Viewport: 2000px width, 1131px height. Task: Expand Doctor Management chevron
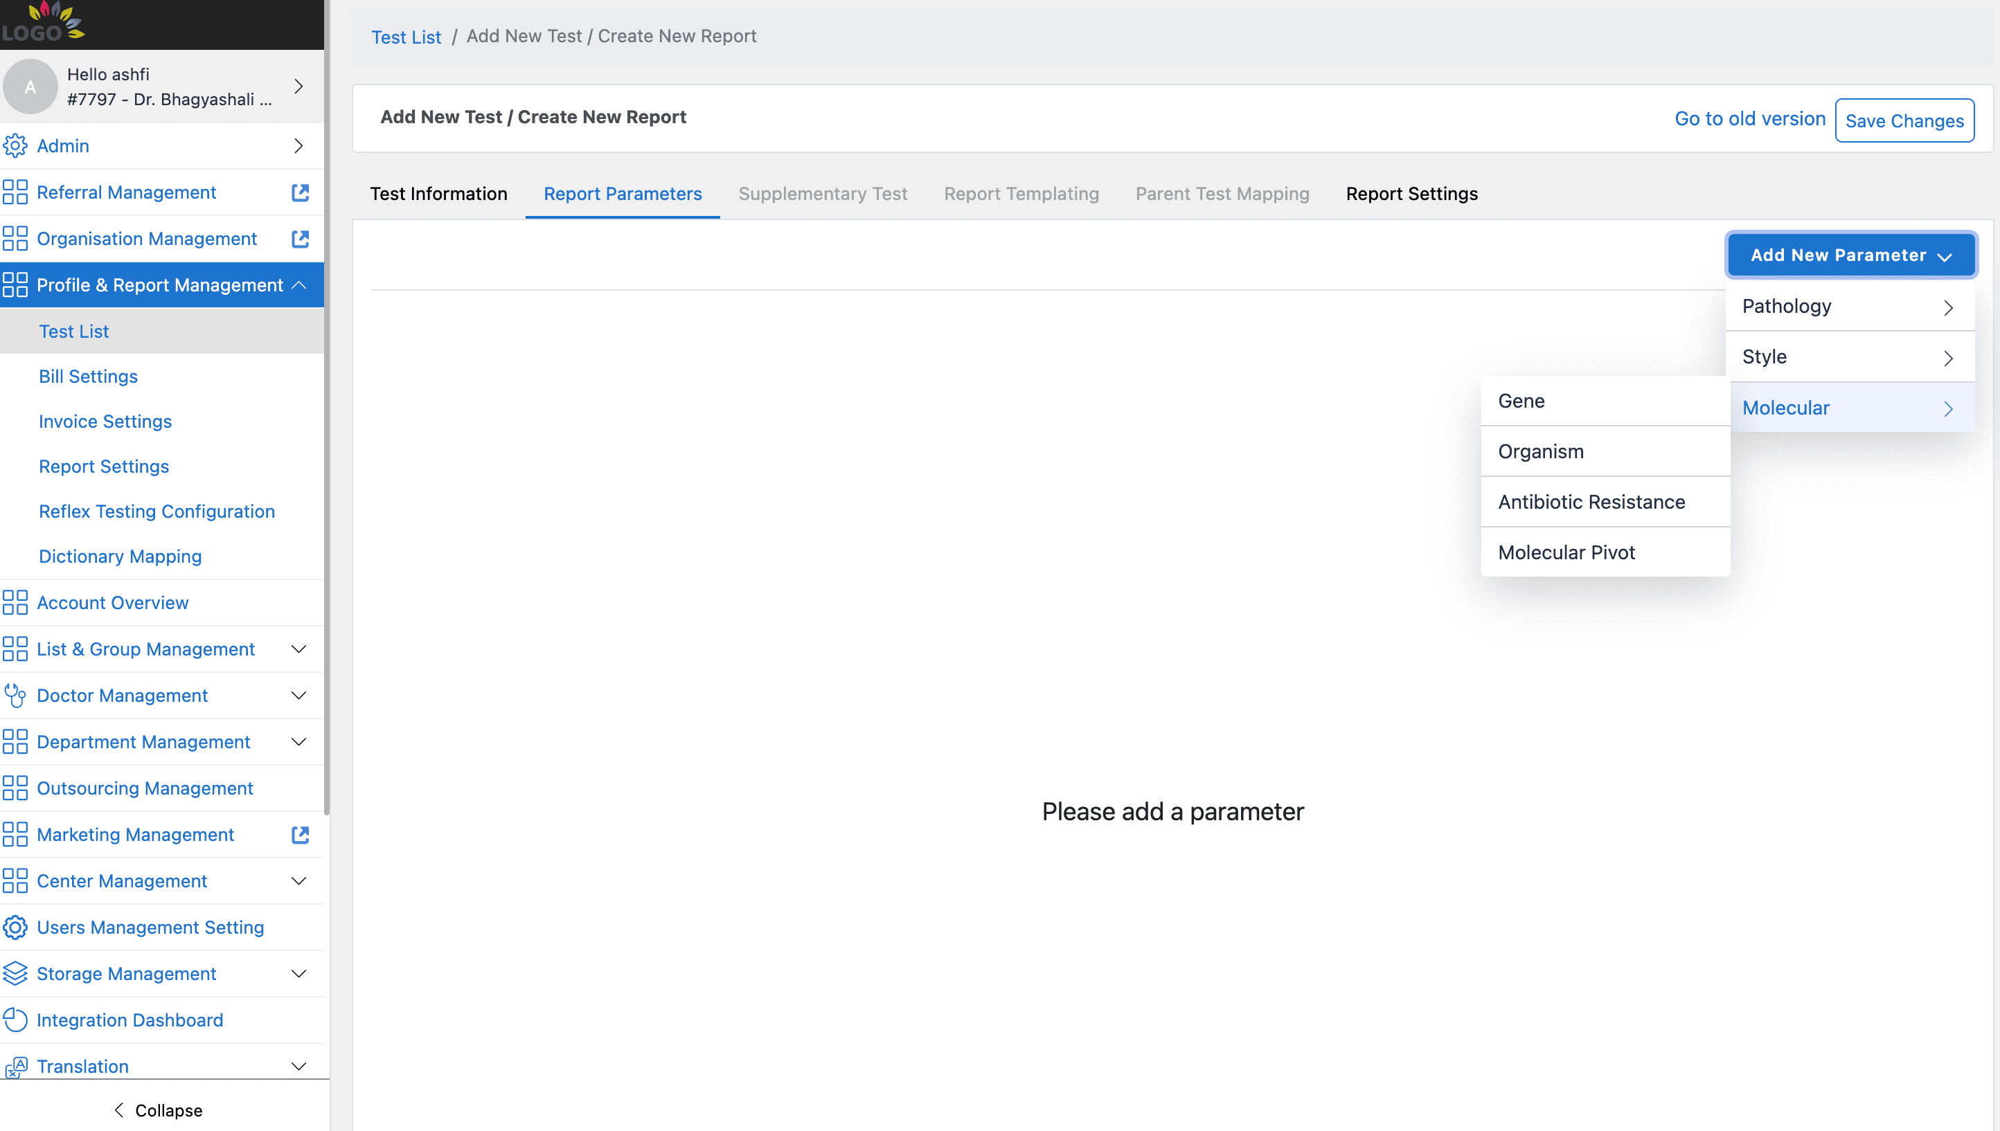click(298, 695)
